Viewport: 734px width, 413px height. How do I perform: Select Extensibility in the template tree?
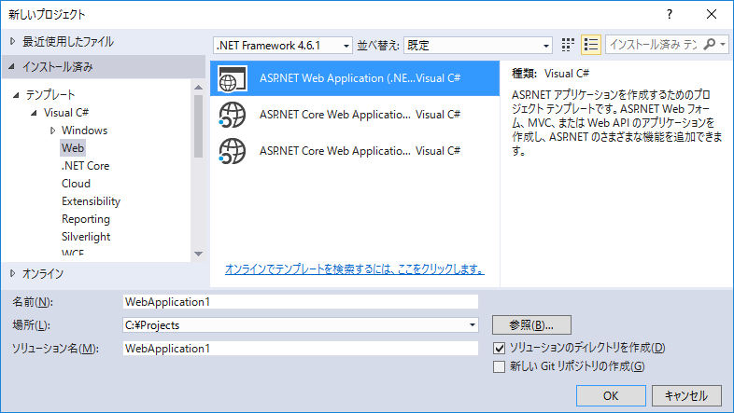pos(91,201)
